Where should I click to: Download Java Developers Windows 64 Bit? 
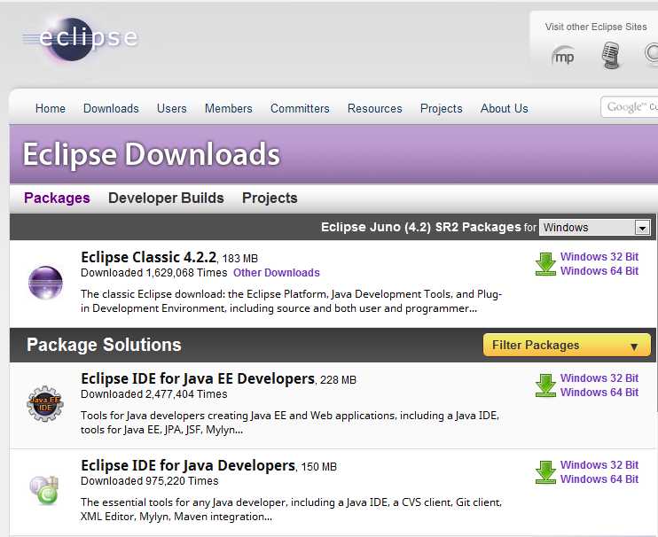point(599,479)
